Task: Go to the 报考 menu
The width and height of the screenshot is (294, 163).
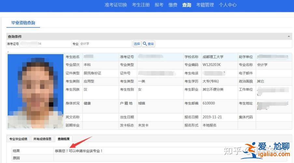Action: click(x=159, y=5)
